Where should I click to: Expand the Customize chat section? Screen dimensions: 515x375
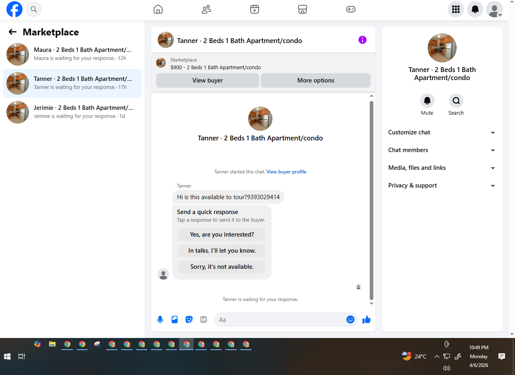point(442,132)
